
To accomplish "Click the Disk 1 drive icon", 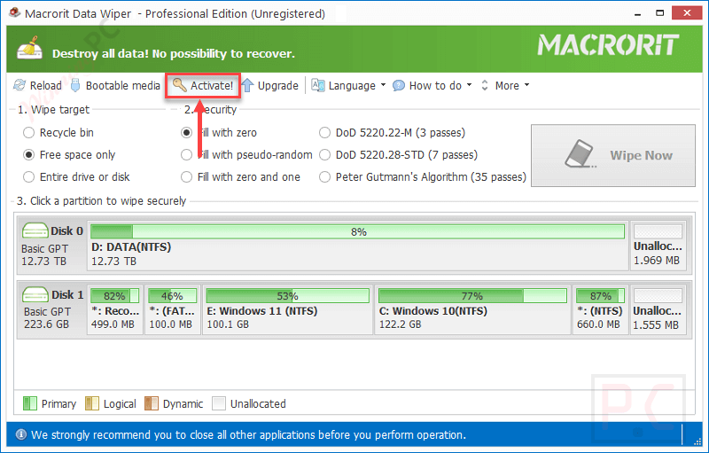I will tap(35, 294).
